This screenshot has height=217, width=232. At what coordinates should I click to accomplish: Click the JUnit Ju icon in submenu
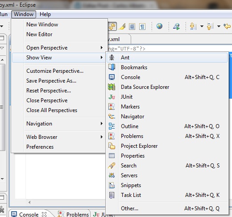112,97
